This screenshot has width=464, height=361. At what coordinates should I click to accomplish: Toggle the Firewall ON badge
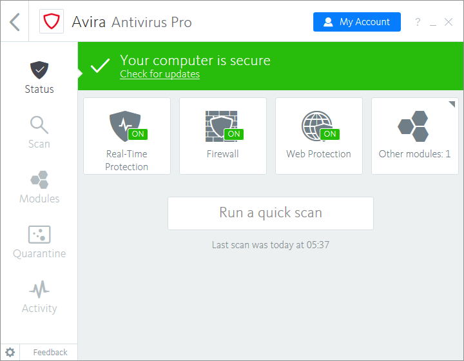[x=233, y=134]
